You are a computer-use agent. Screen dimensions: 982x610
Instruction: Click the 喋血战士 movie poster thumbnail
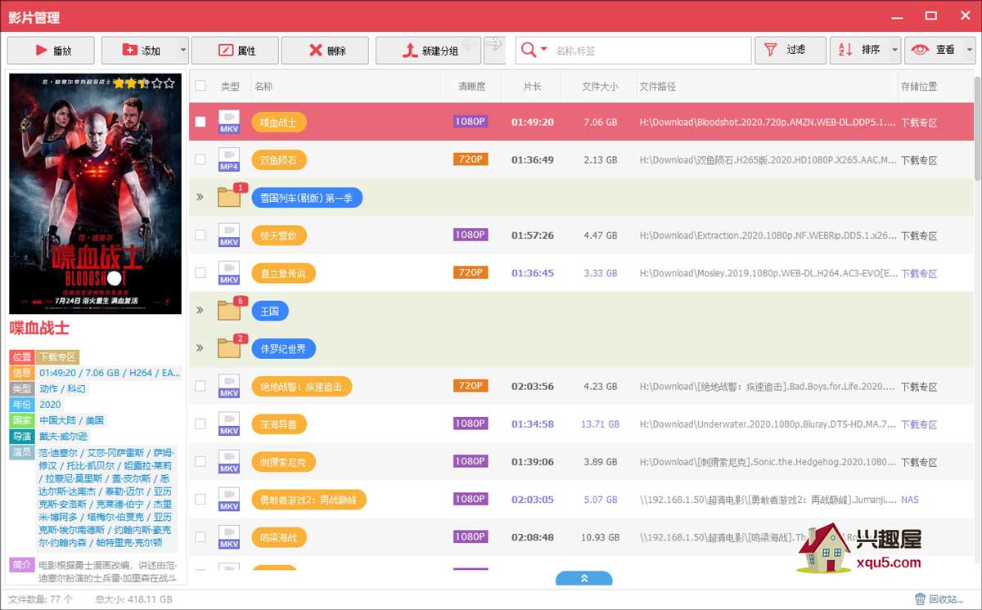tap(96, 194)
